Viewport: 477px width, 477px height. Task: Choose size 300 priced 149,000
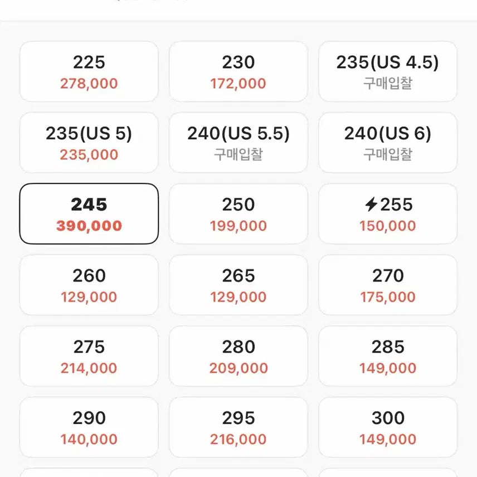[388, 427]
